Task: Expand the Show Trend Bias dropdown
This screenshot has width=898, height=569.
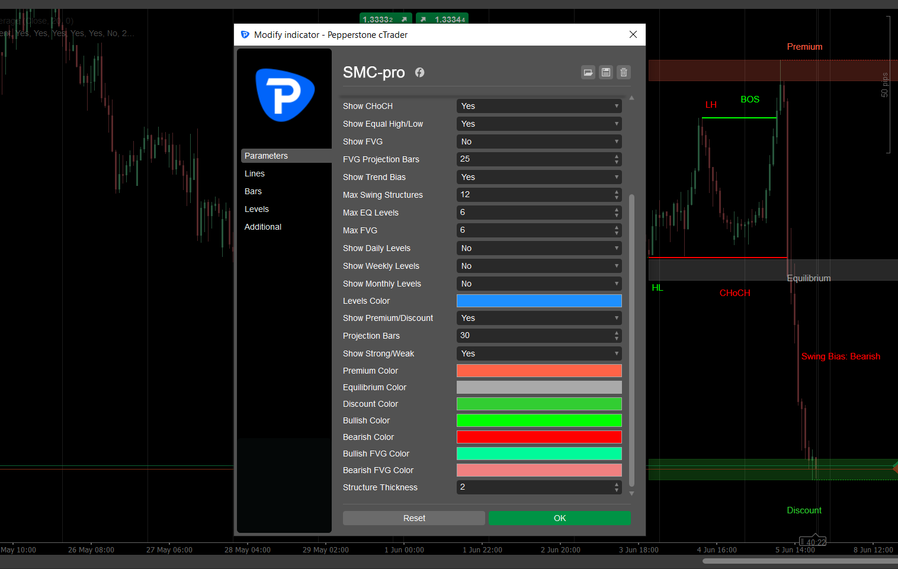Action: 539,177
